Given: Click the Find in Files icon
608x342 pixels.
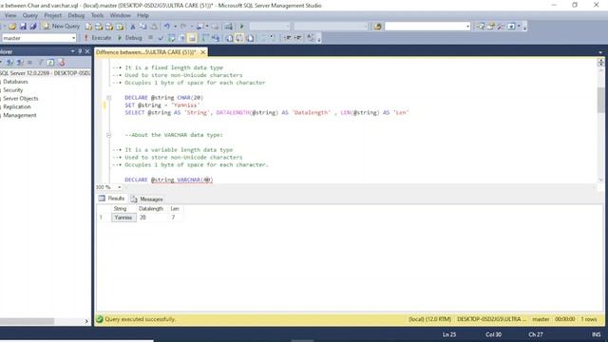Looking at the screenshot, I should 377,27.
